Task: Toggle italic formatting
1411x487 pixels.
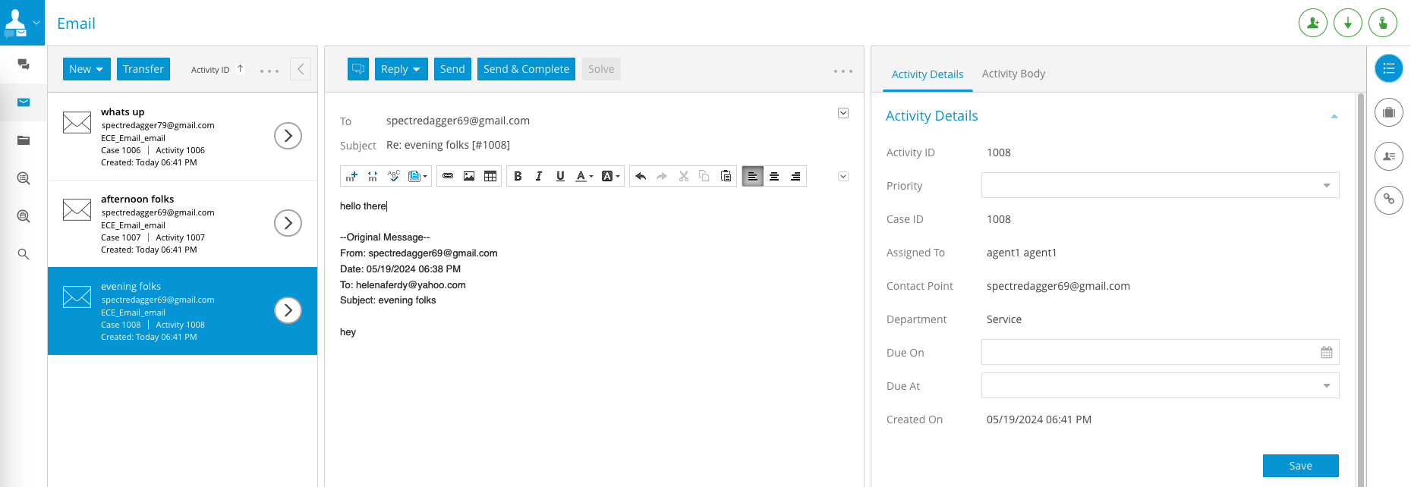Action: click(539, 176)
